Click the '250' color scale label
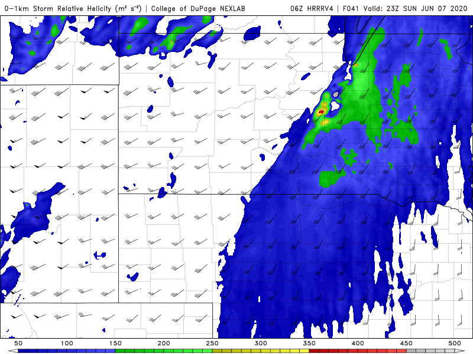This screenshot has width=473, height=354. (x=212, y=343)
